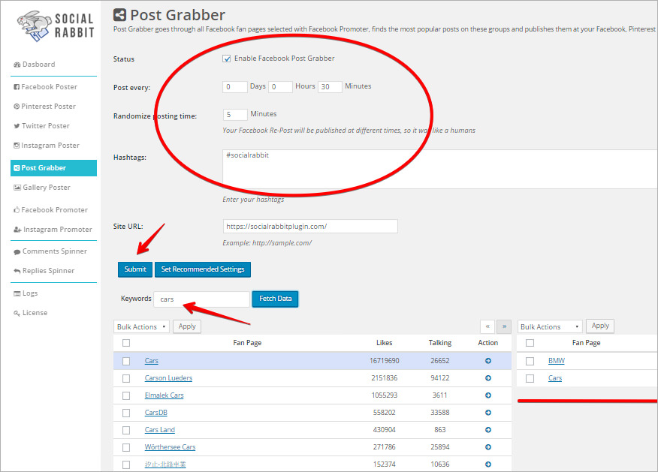Click the Submit button
This screenshot has height=472, width=658.
(135, 269)
